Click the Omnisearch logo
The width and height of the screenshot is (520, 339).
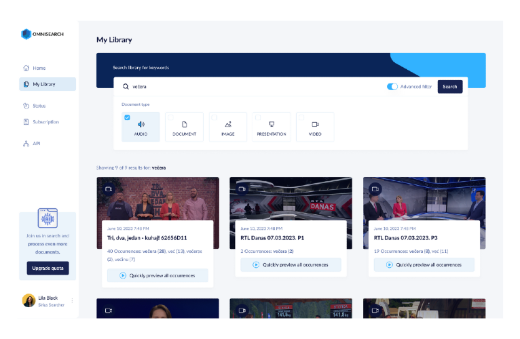tap(42, 34)
